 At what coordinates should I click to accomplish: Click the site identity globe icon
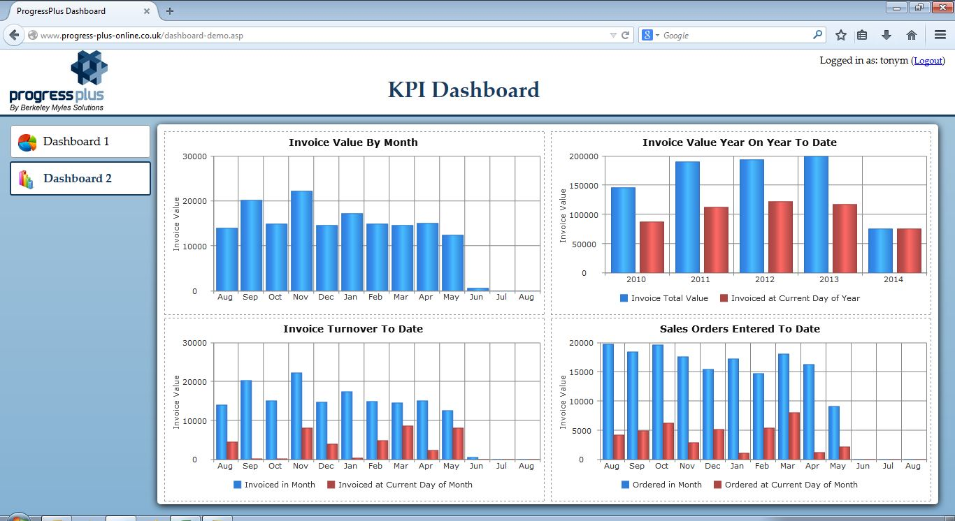33,35
